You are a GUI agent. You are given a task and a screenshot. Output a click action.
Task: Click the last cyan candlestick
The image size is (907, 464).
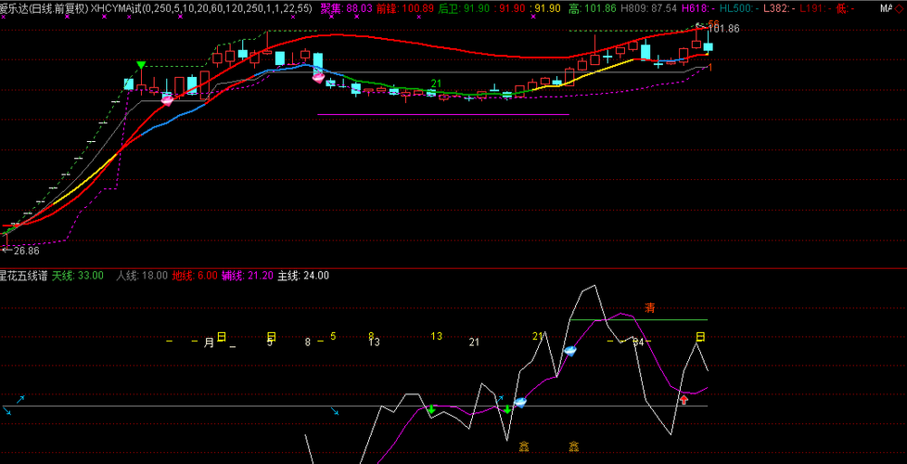tap(708, 46)
